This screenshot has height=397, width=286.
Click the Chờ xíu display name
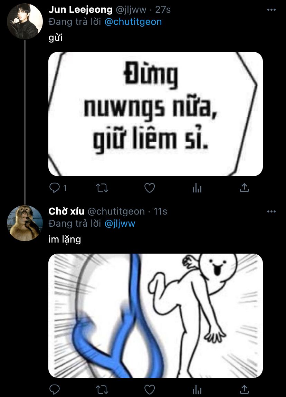click(x=66, y=211)
